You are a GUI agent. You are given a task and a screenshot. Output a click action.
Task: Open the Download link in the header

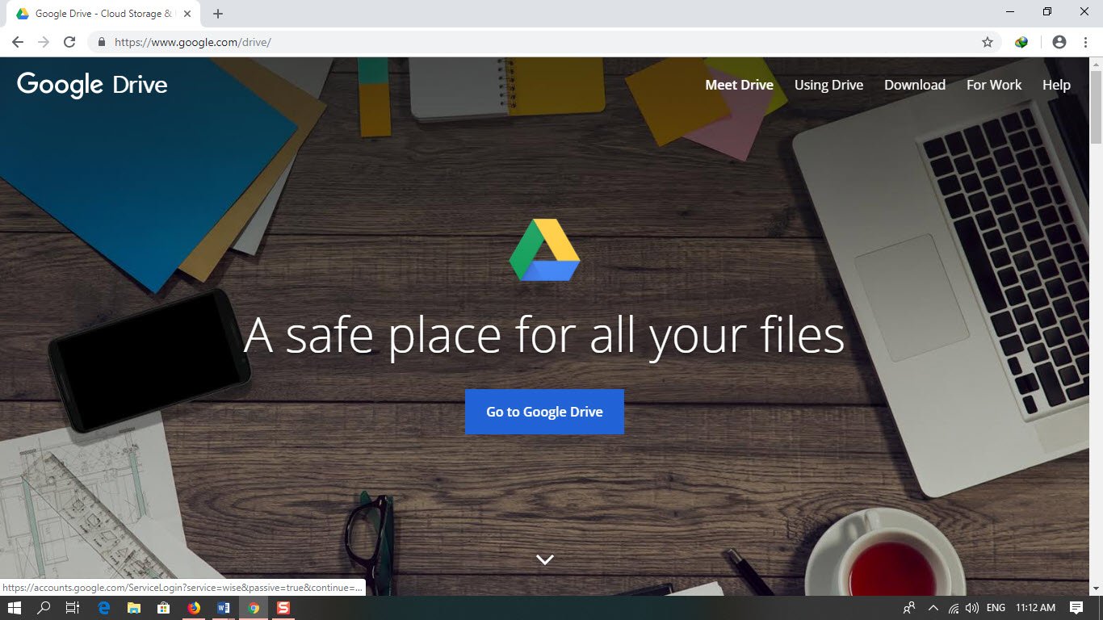914,84
